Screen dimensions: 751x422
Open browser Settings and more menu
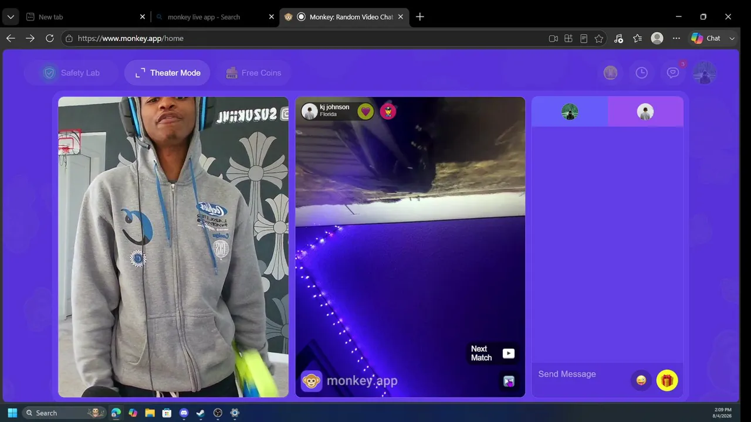click(x=676, y=38)
